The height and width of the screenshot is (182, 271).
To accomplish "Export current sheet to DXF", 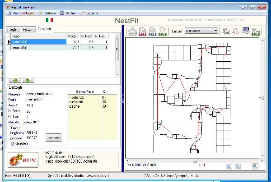I will [x=153, y=32].
